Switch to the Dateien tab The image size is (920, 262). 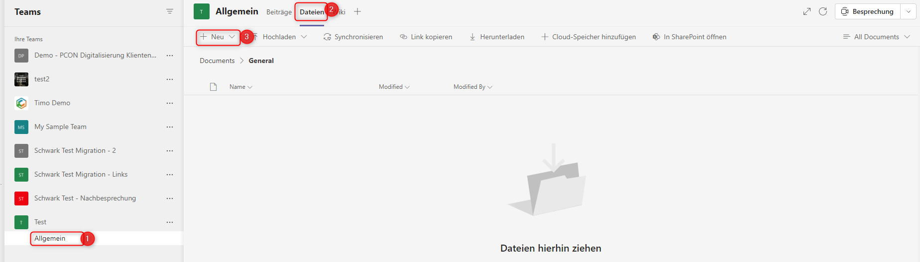point(312,12)
